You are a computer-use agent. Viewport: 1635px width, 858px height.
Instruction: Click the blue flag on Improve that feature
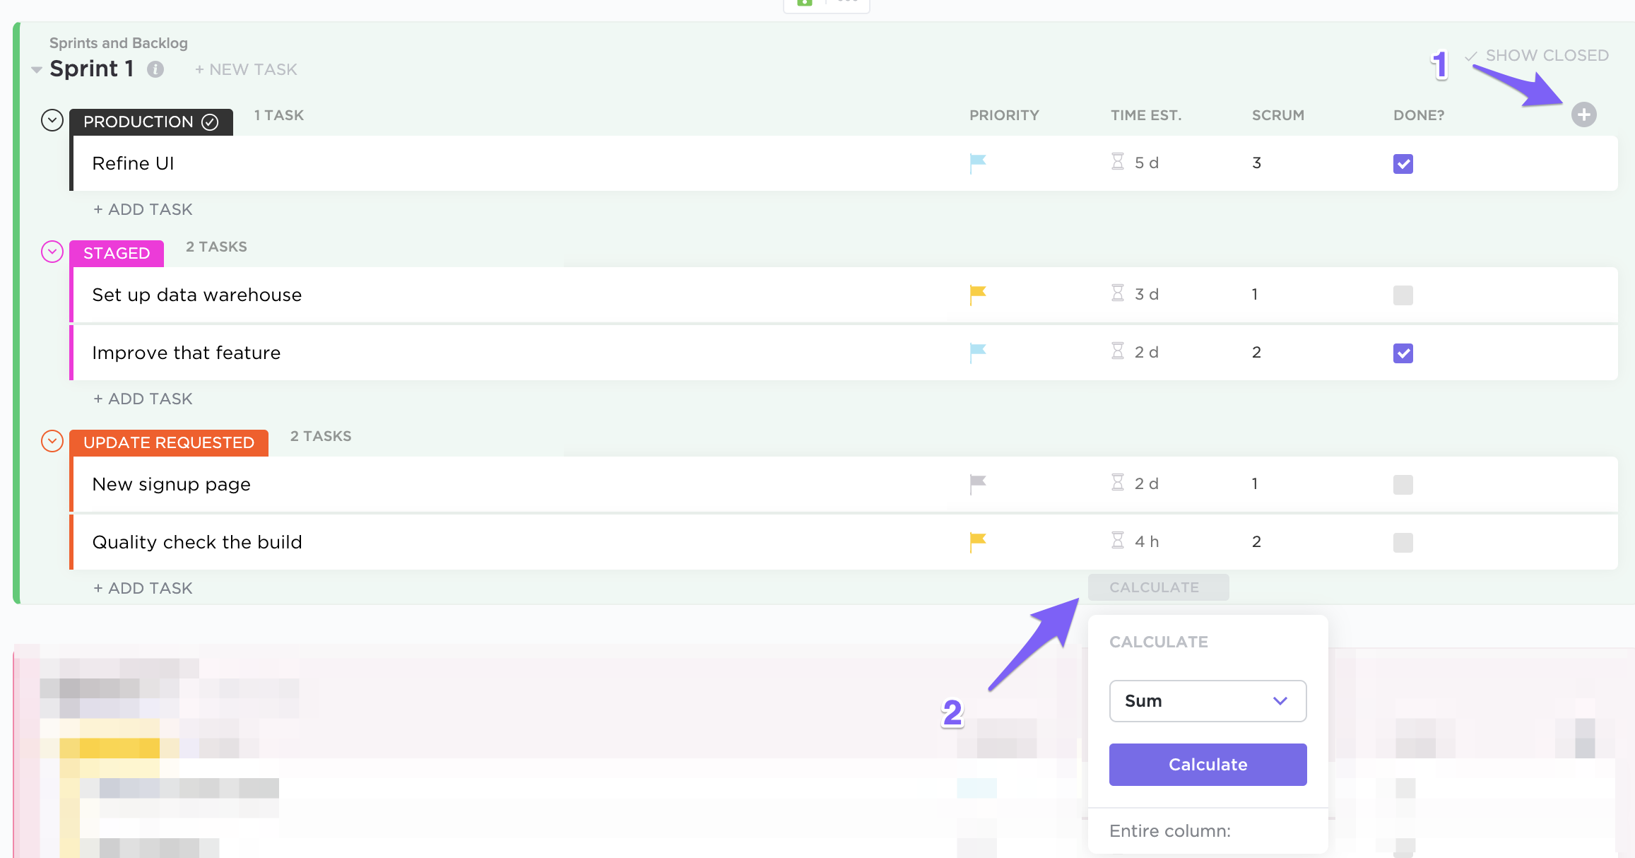click(977, 352)
